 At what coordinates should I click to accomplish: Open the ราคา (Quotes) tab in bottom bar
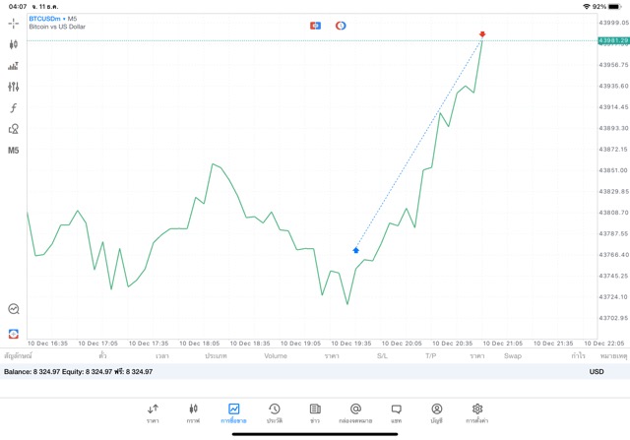(153, 412)
